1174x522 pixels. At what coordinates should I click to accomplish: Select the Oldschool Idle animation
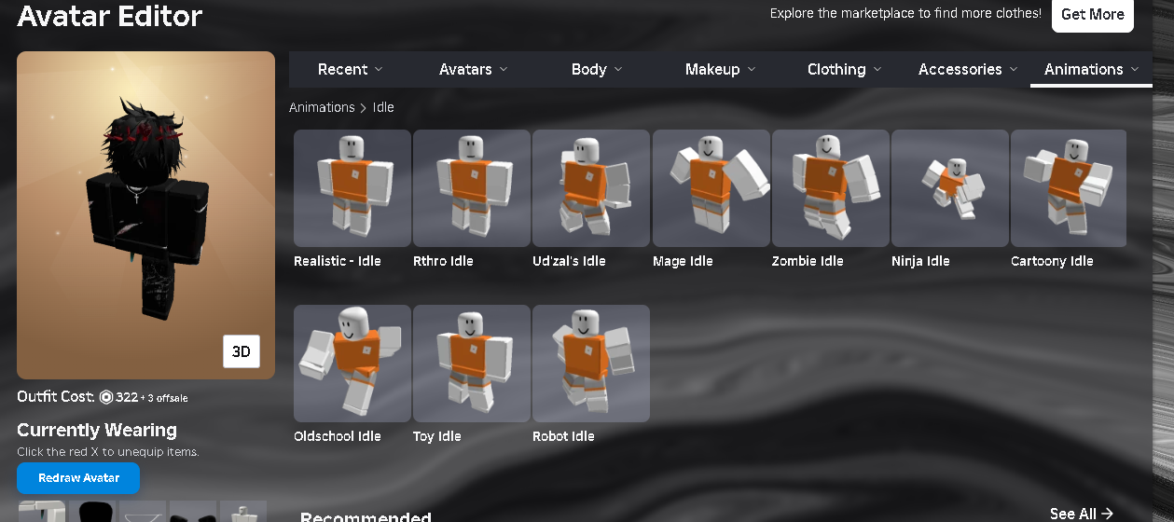point(352,364)
